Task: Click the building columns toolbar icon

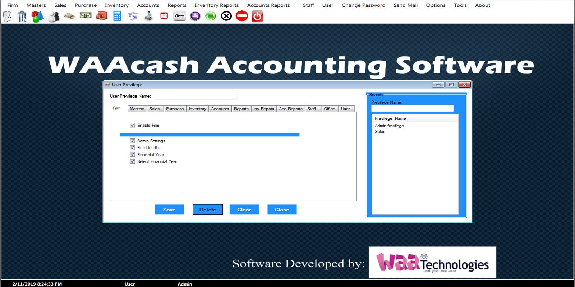Action: coord(22,16)
